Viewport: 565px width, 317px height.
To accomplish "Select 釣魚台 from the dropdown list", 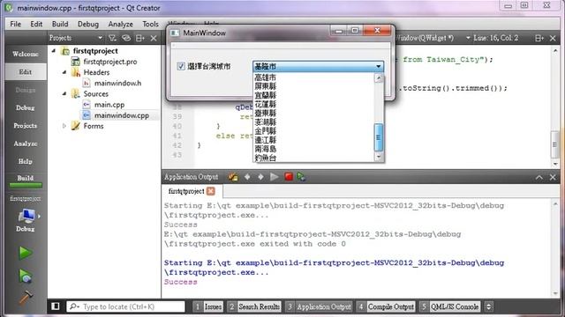I will (313, 158).
